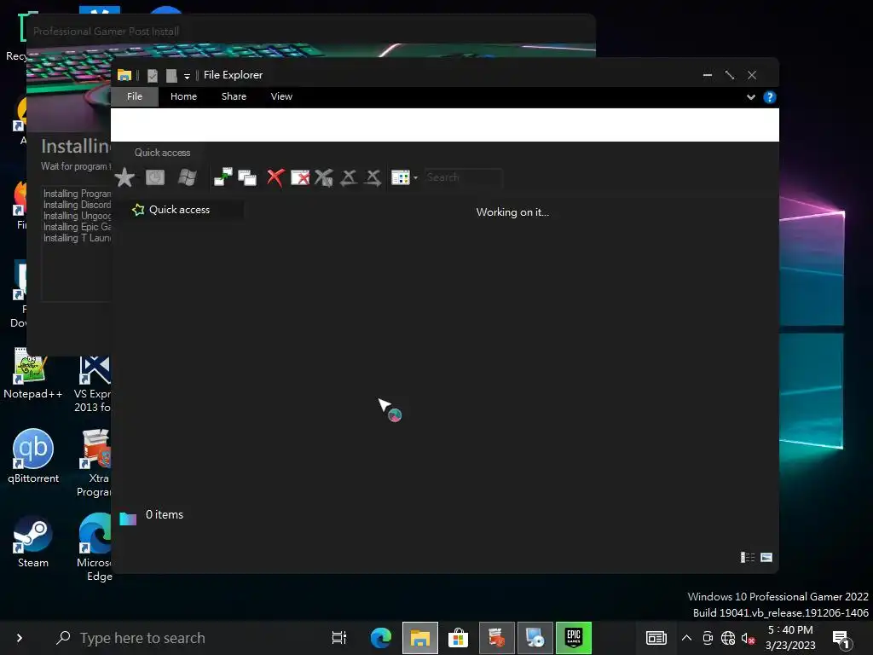Open VS Express 2013 desktop shortcut
Screen dimensions: 873x655
tap(94, 383)
